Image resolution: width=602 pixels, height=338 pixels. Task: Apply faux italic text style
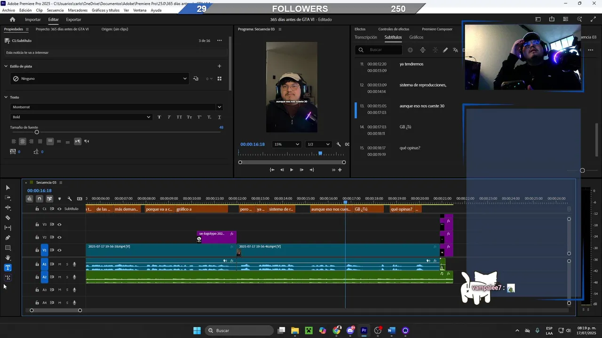pos(169,117)
